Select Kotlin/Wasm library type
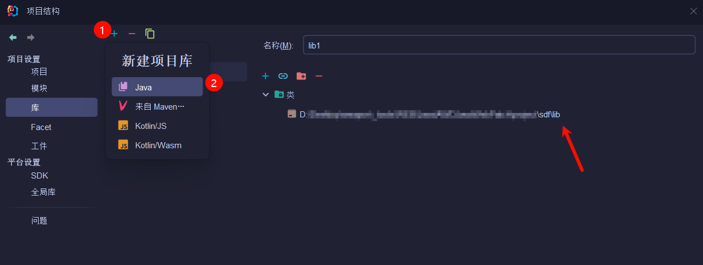 tap(157, 145)
